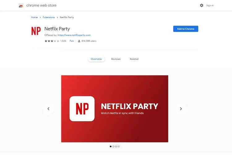232x155 pixels.
Task: Select the second carousel dot
Action: click(113, 146)
